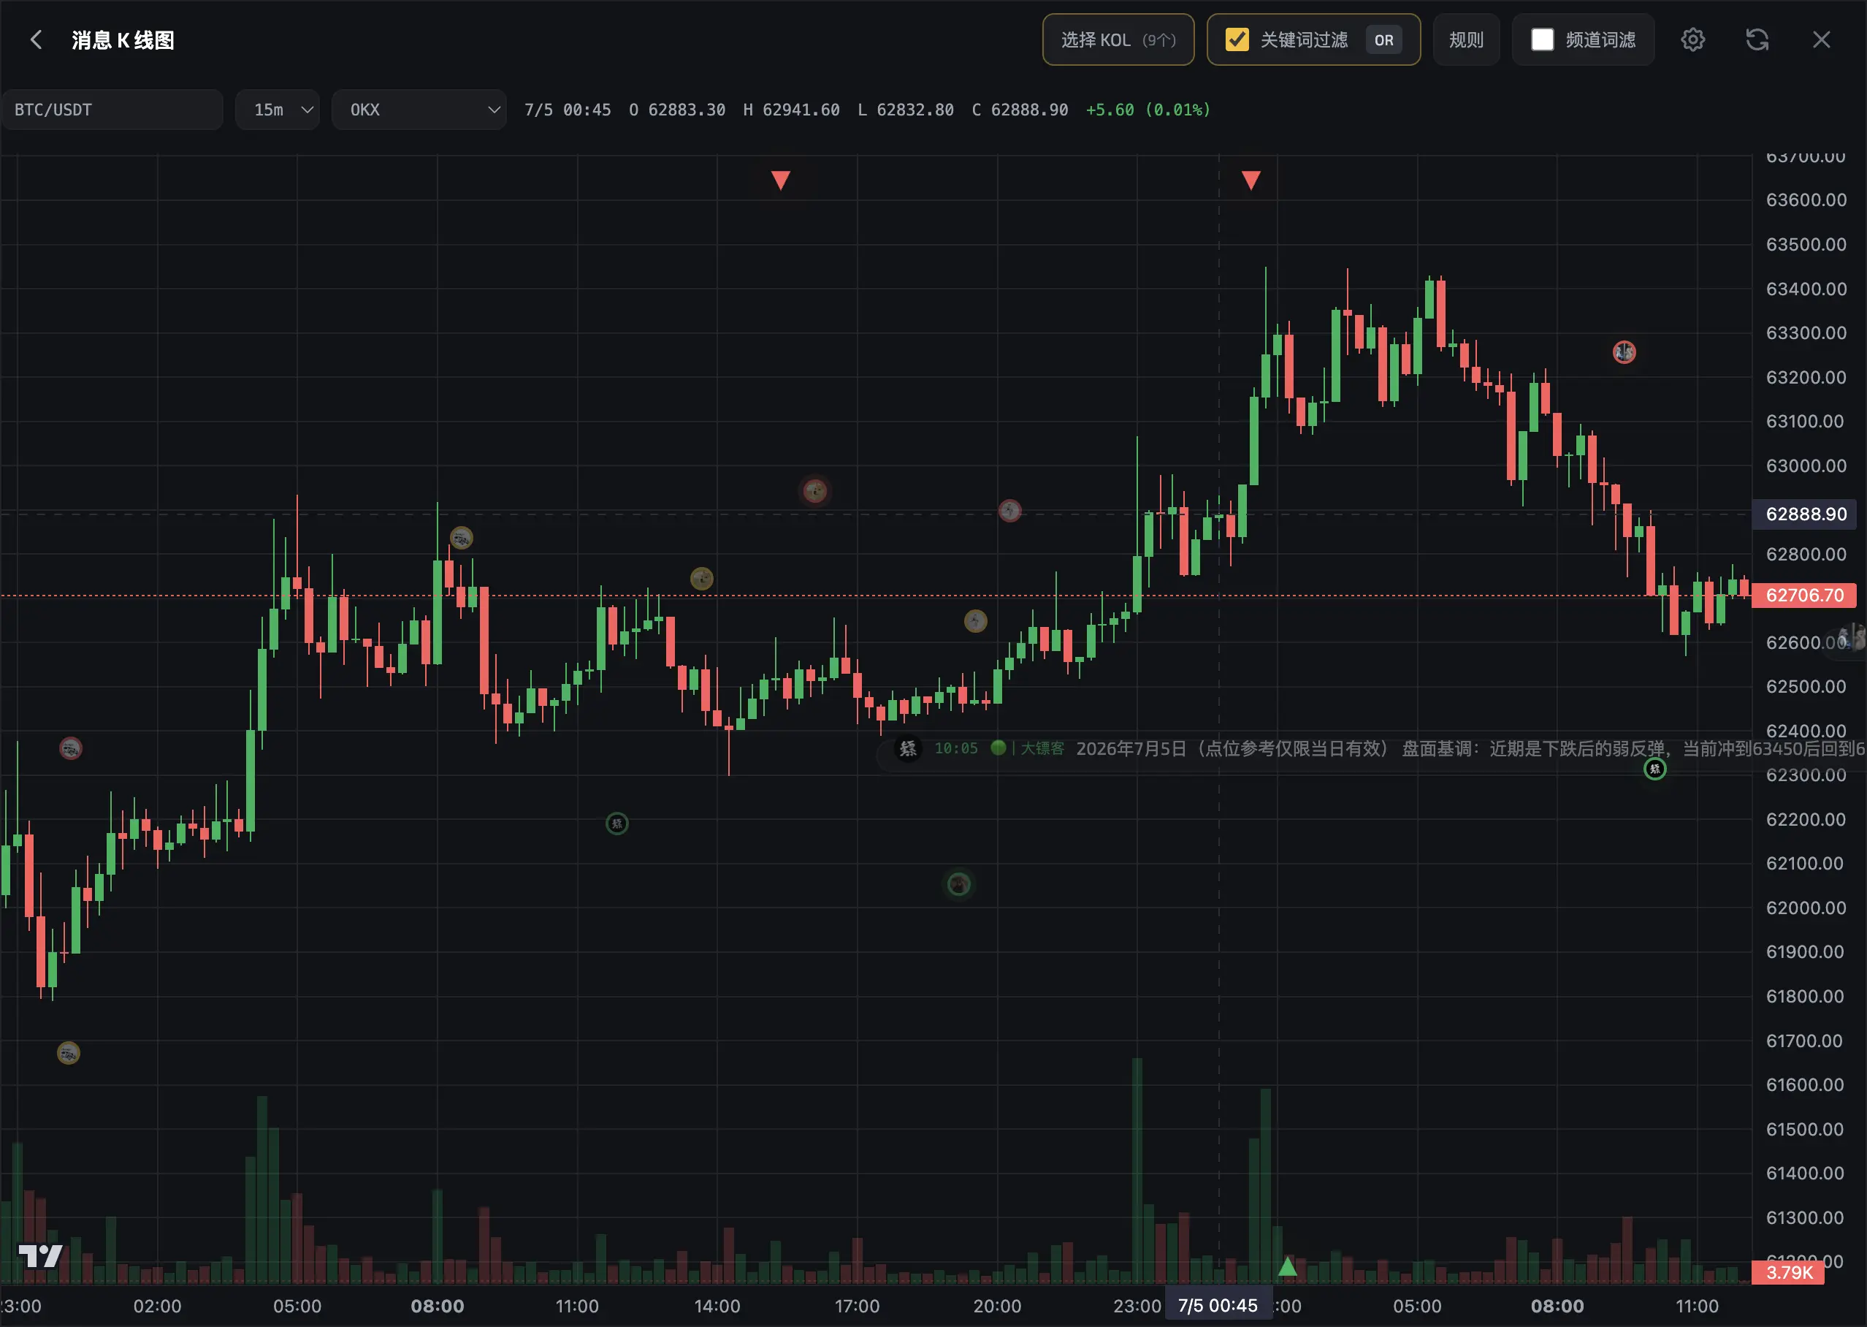1867x1327 pixels.
Task: Open the OKX exchange dropdown
Action: 419,110
